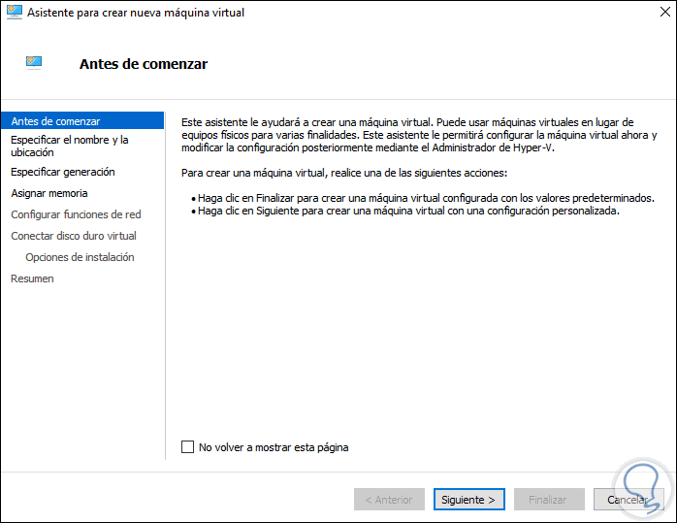Open the 'Conectar disco duro virtual' step

(x=74, y=236)
